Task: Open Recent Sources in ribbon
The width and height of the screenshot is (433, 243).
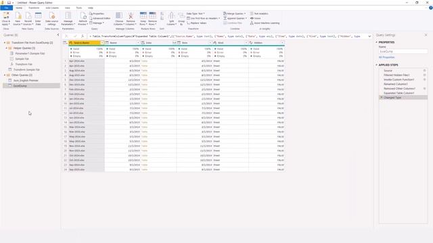Action: tap(28, 18)
